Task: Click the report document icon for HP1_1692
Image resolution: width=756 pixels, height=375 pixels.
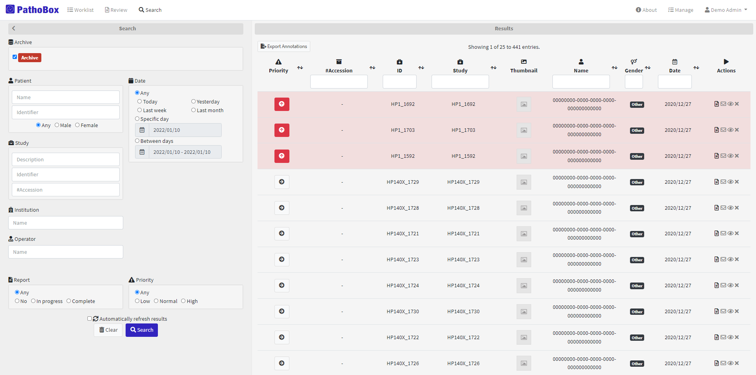Action: [716, 104]
